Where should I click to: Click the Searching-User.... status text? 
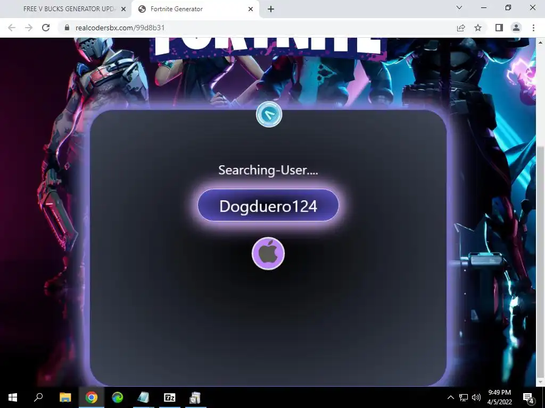click(x=268, y=170)
